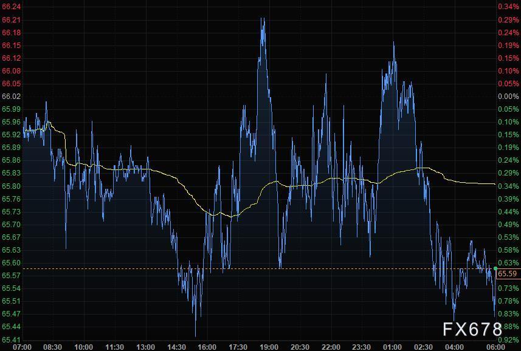Select the 66.08 axis value
The width and height of the screenshot is (521, 351).
click(x=11, y=71)
